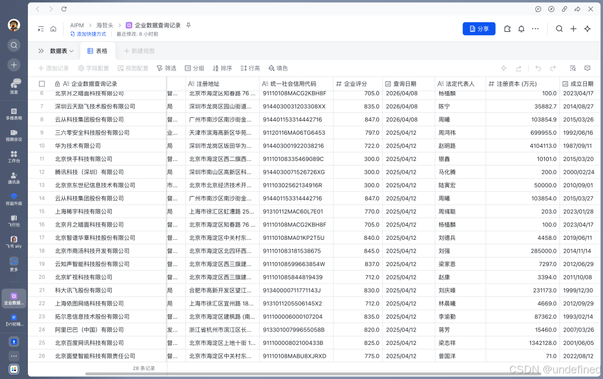This screenshot has width=603, height=379.
Task: Click AIPM in breadcrumb
Action: [x=77, y=25]
